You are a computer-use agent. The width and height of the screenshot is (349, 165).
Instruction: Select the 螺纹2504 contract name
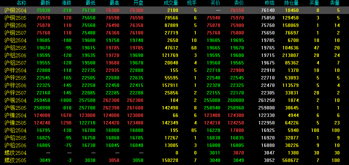coord(15,153)
